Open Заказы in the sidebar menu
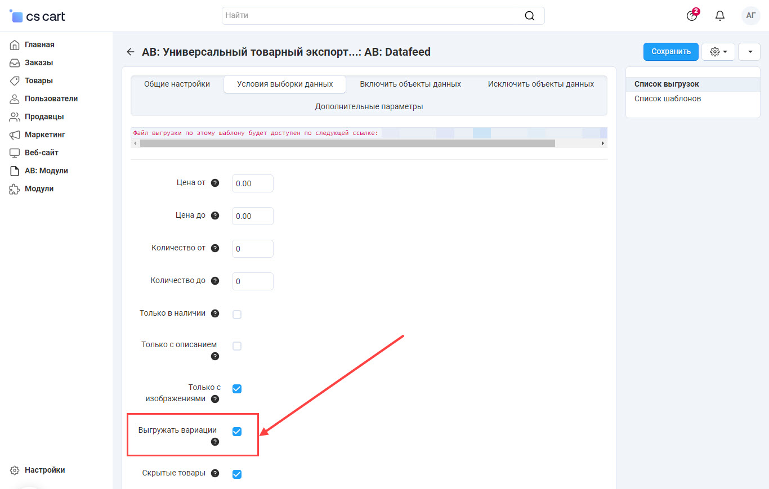 (39, 62)
